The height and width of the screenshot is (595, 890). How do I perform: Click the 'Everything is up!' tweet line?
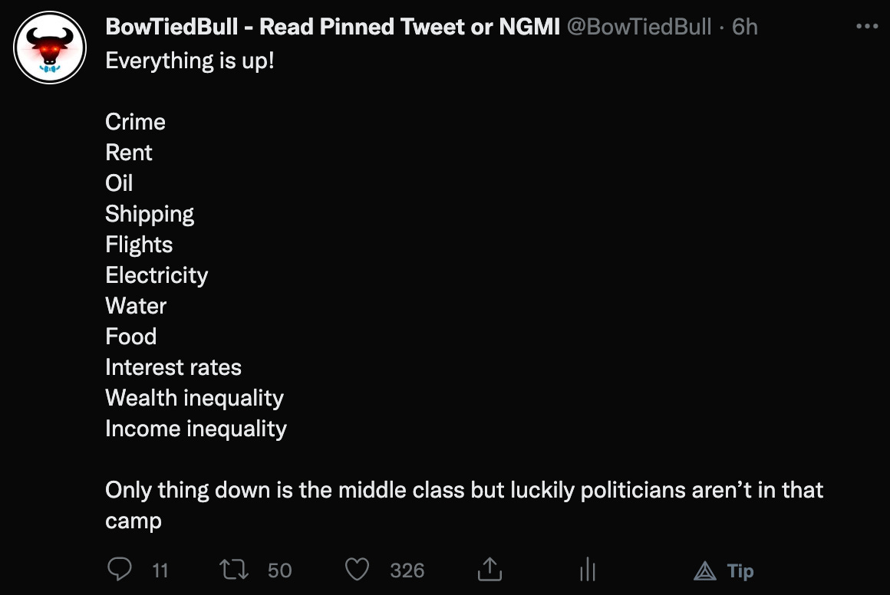190,61
